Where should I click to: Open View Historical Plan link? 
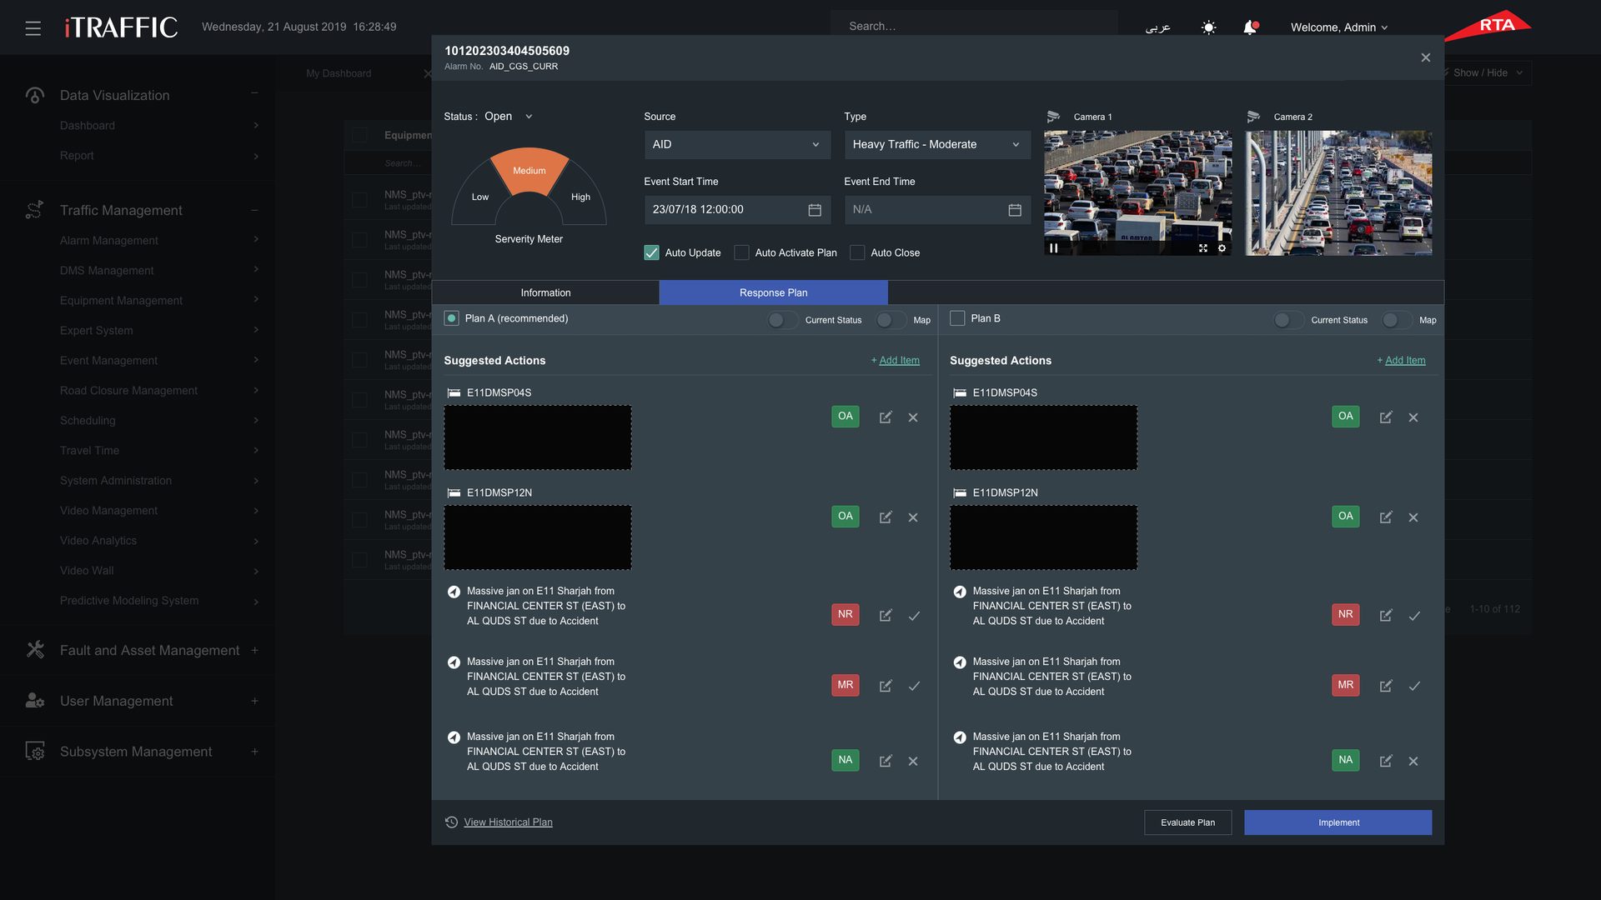[508, 822]
